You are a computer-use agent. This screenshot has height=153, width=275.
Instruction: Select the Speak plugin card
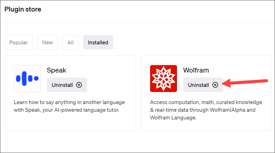coord(70,93)
